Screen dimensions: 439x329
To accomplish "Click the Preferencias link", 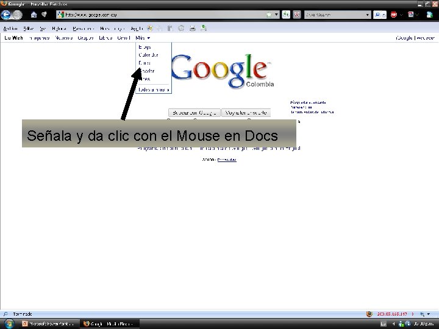I will coord(301,107).
